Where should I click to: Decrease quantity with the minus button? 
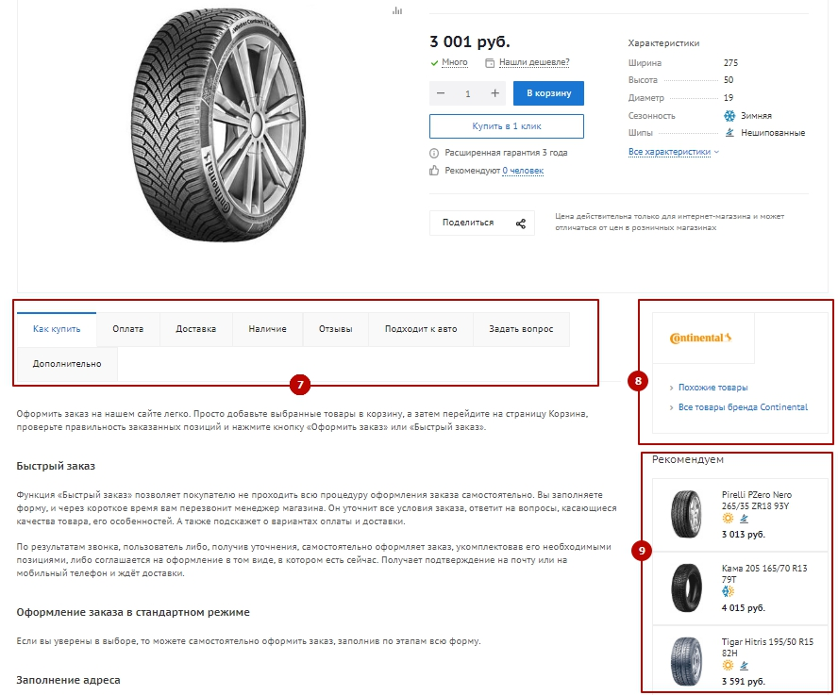(441, 93)
